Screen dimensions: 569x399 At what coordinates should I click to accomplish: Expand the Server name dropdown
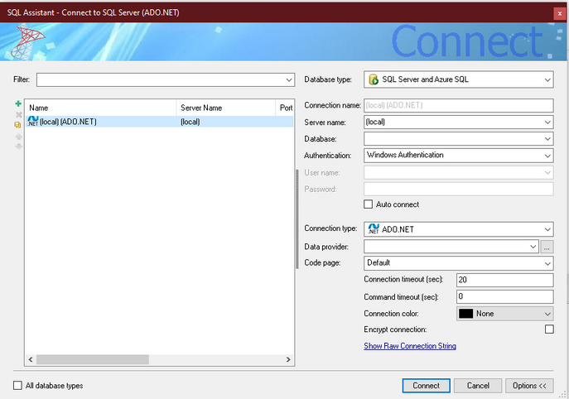click(547, 123)
